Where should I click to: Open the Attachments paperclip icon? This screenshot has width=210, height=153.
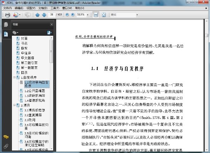tap(6, 146)
